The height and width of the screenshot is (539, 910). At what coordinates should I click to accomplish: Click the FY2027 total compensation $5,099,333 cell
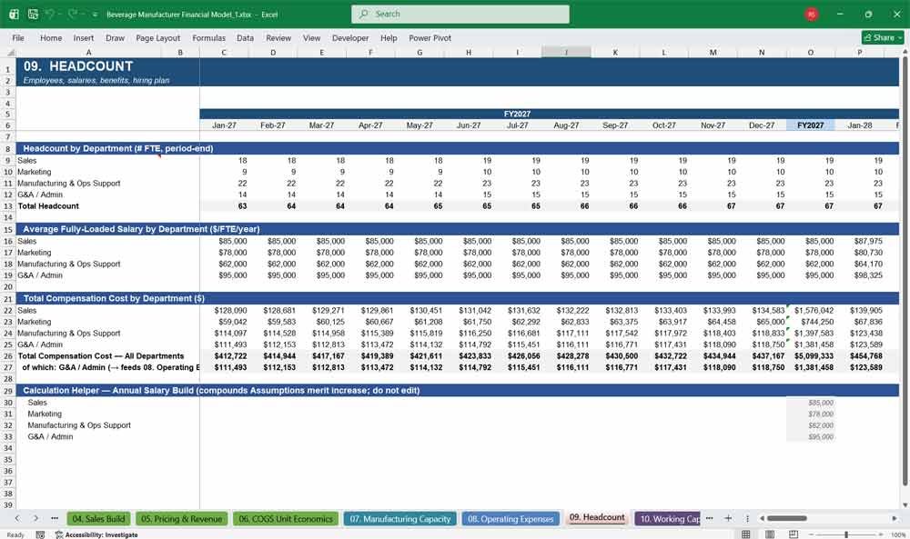click(810, 356)
